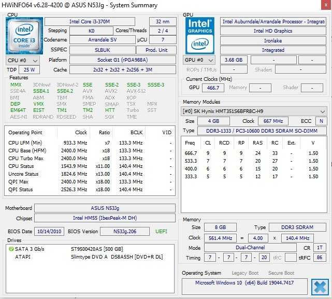Image resolution: width=332 pixels, height=299 pixels.
Task: Select the CPU Base (HFM) row
Action: [x=90, y=151]
